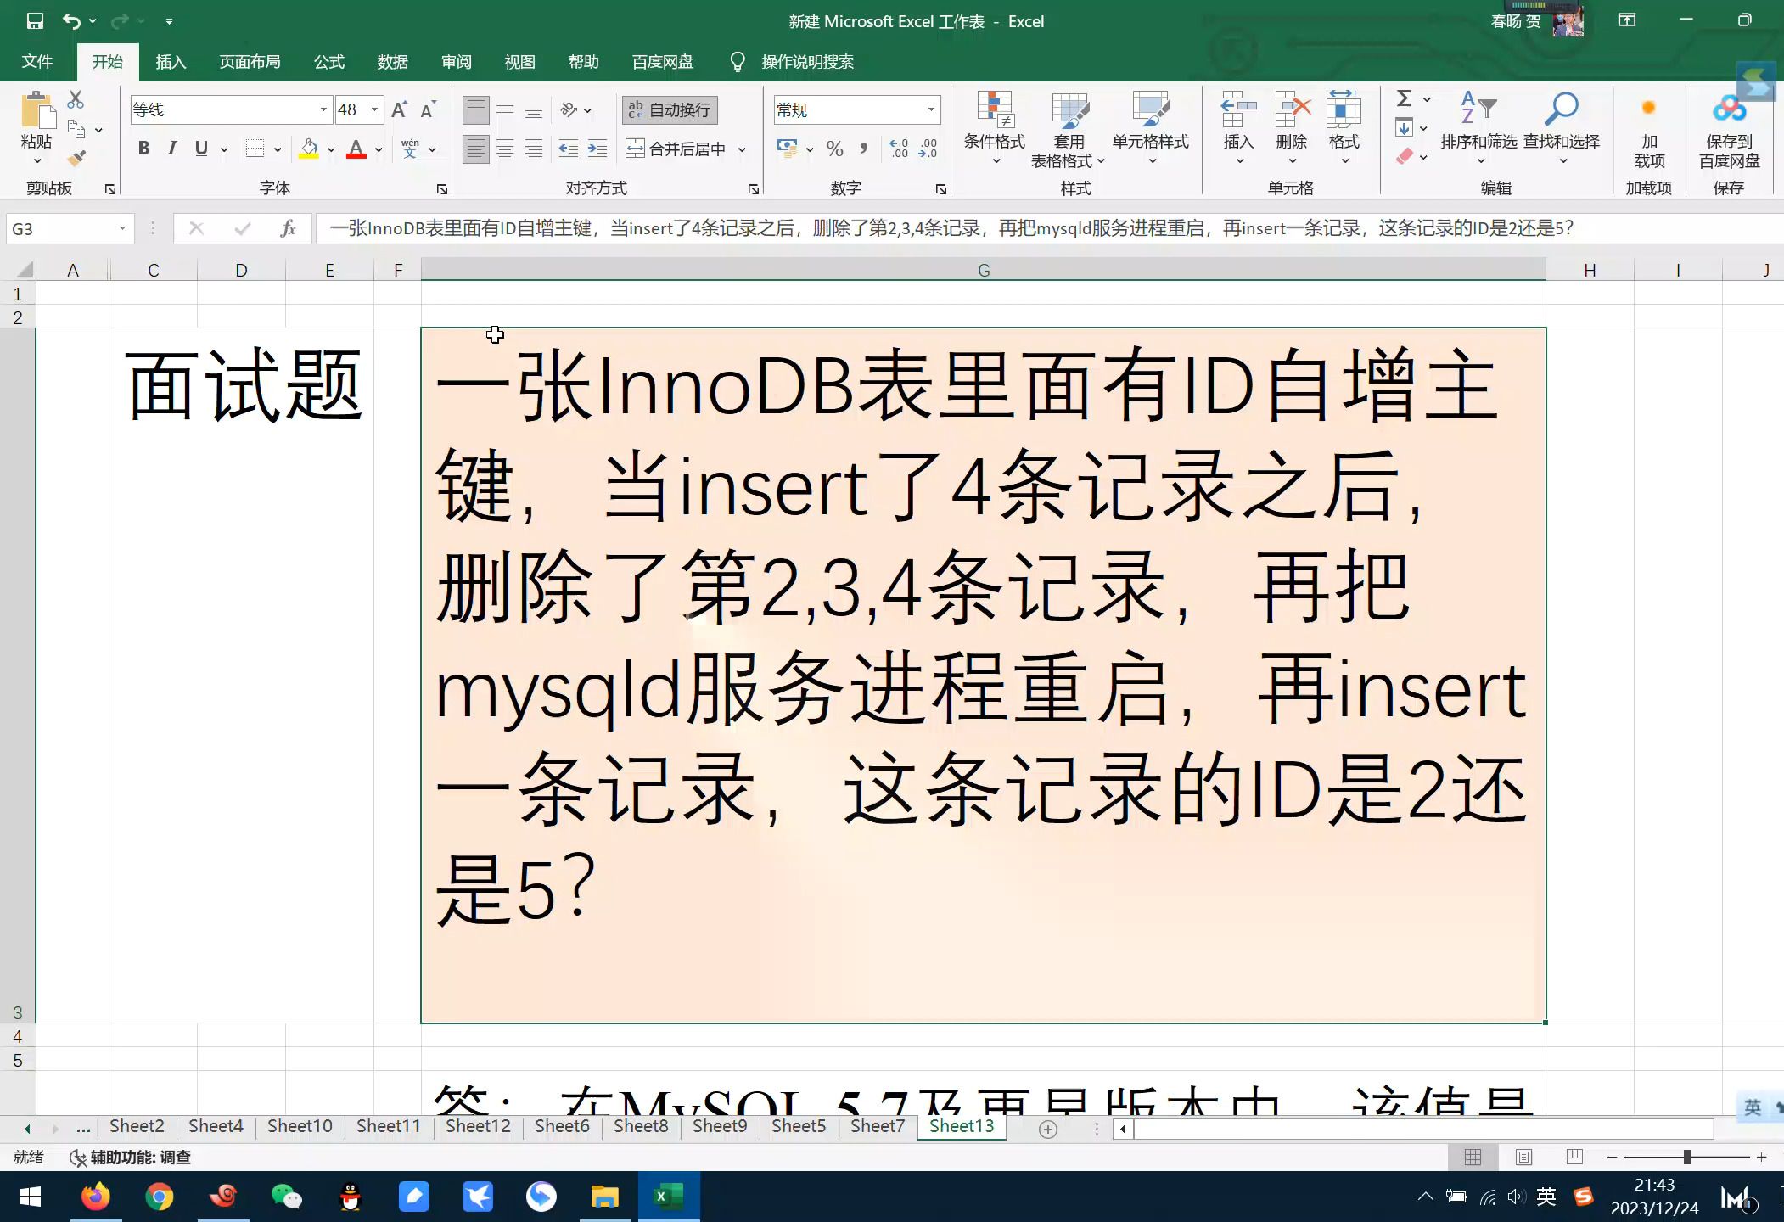Switch to the Page Layout (页面布局) tab
The height and width of the screenshot is (1222, 1784).
(250, 61)
